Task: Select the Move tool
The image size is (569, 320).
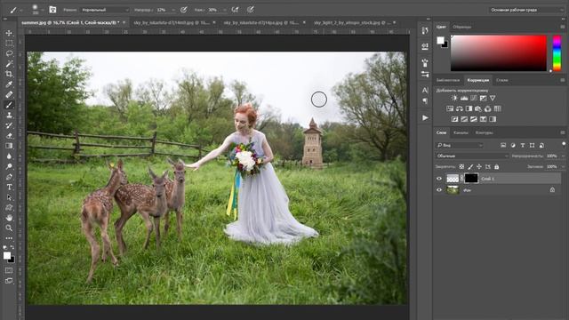Action: coord(9,33)
